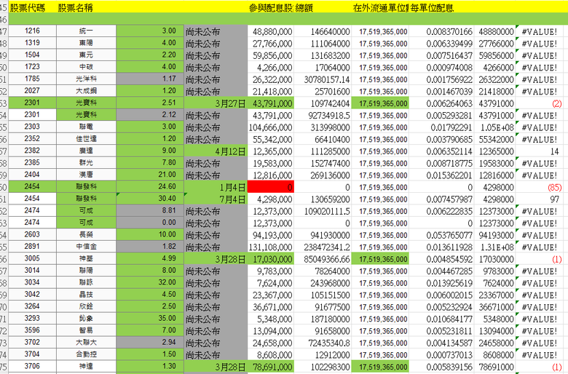Click the stock name cell 聯詠
The image size is (568, 374).
tap(86, 282)
